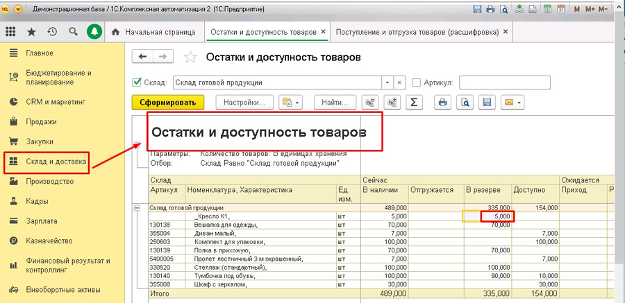Clear the Склад field with x button
Viewport: 625px width, 303px height.
click(x=400, y=83)
